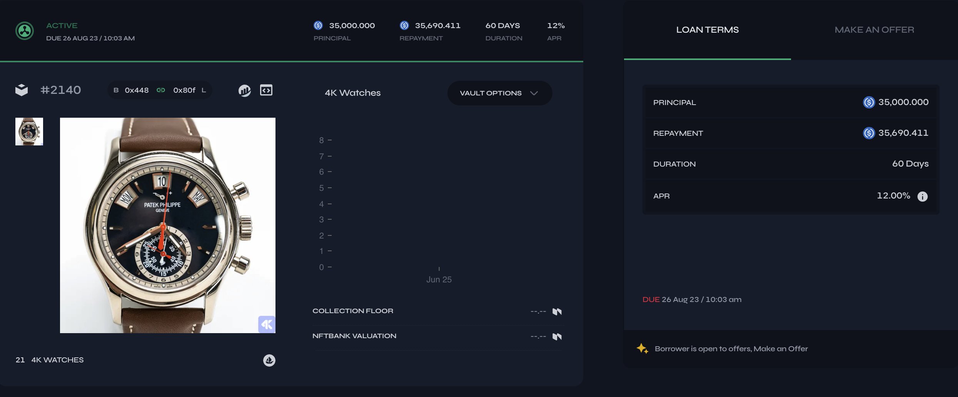Click the 35,000.000 value in Principal row

click(903, 102)
